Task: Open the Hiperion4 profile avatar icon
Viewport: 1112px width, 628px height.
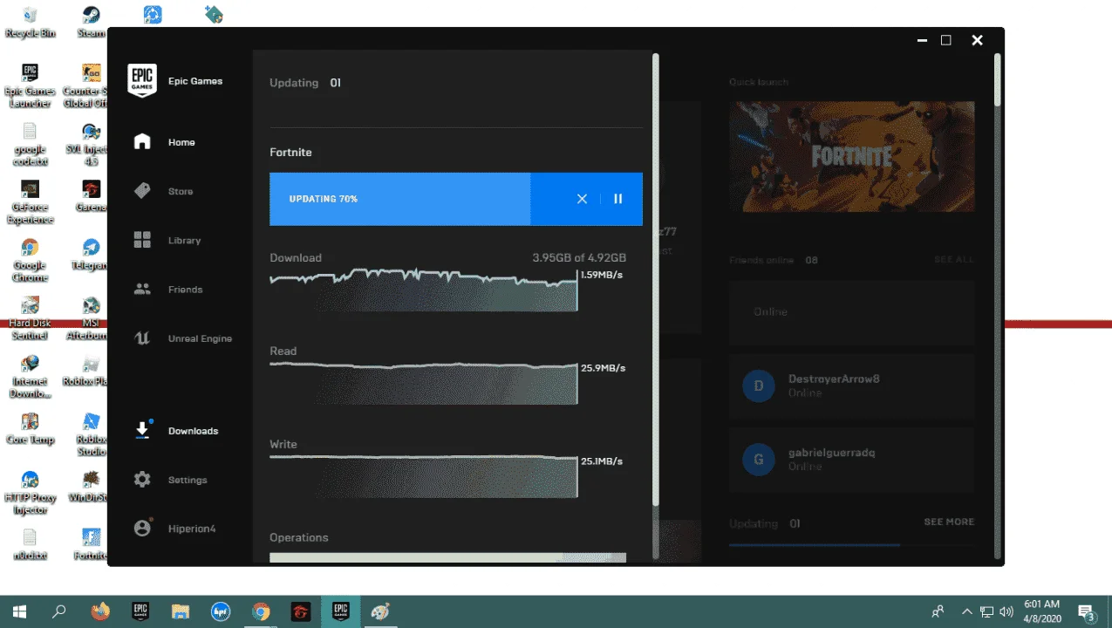Action: tap(143, 528)
